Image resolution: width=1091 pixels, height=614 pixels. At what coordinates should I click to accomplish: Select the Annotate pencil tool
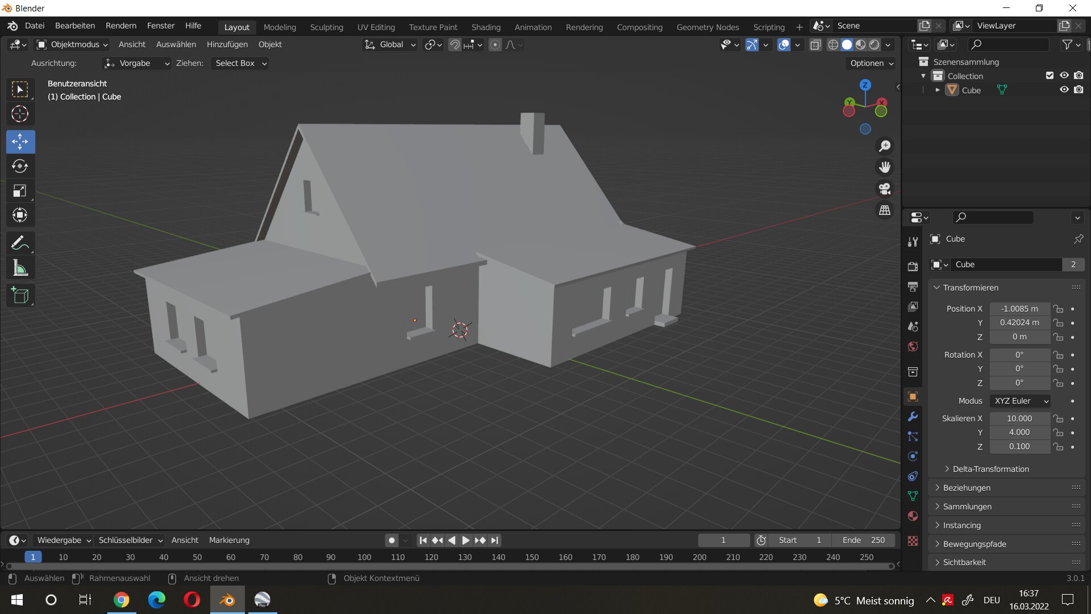click(20, 243)
